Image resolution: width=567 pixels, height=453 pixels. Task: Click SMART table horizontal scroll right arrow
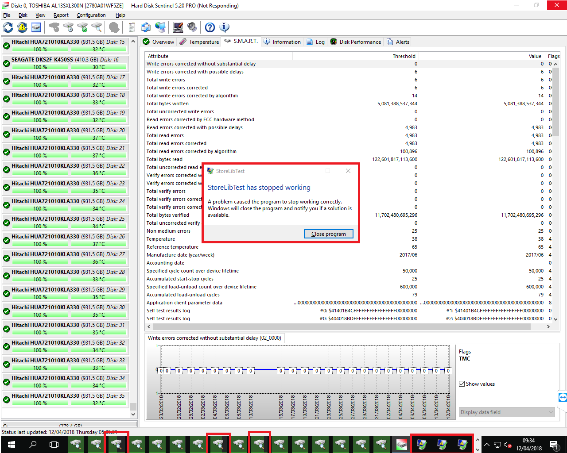point(548,326)
